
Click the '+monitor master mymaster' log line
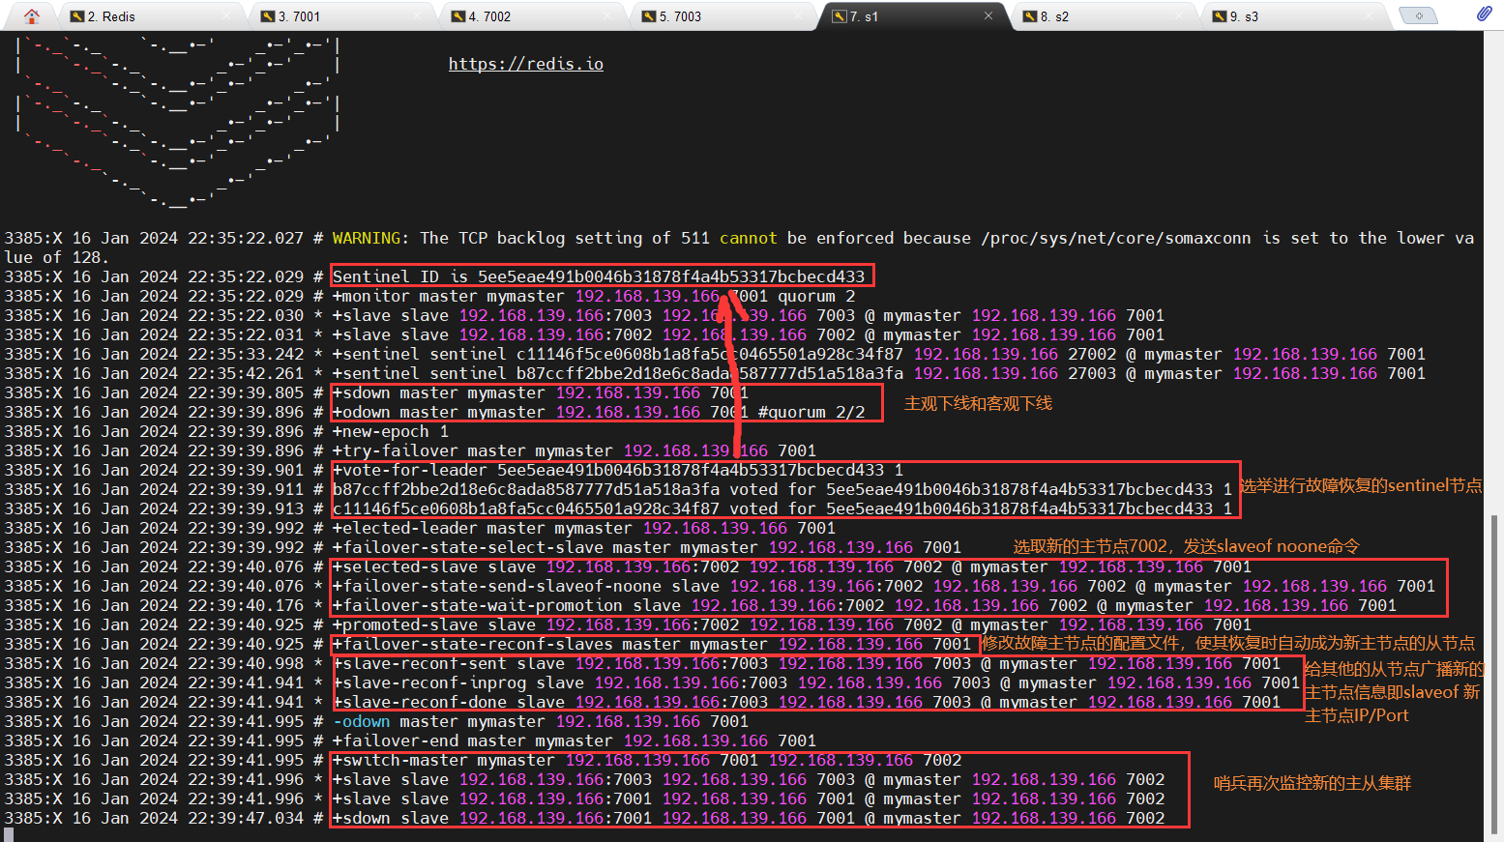pyautogui.click(x=594, y=296)
